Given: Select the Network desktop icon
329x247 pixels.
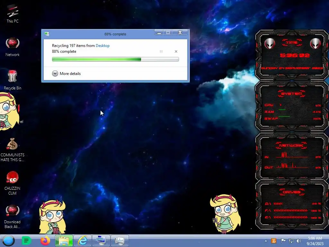Looking at the screenshot, I should [13, 47].
